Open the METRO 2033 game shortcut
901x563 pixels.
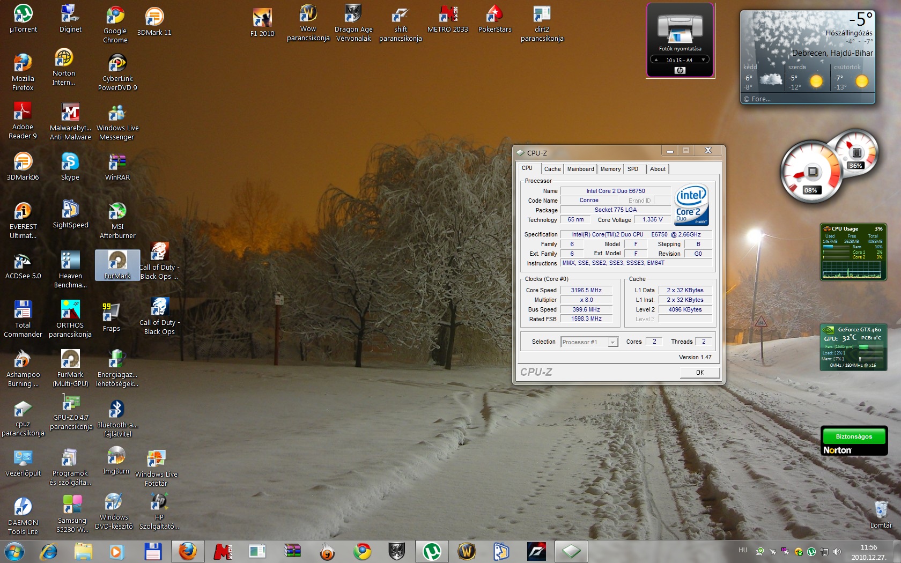tap(447, 19)
